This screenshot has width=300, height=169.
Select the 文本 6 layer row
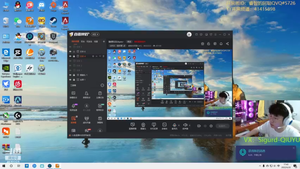pyautogui.click(x=87, y=51)
